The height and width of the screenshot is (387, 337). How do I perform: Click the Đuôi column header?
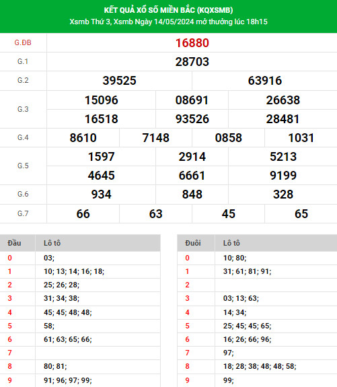pyautogui.click(x=193, y=243)
